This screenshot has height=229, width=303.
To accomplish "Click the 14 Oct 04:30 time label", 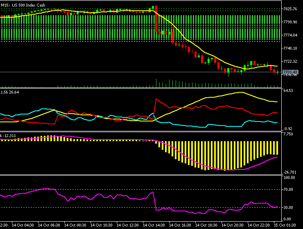I will pyautogui.click(x=23, y=225).
